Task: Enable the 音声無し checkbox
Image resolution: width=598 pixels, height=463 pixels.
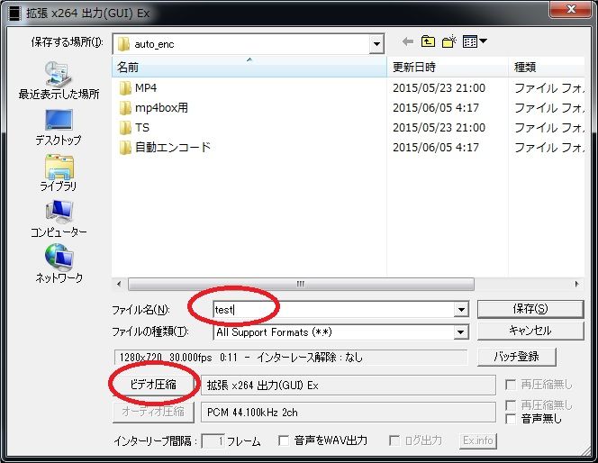Action: [x=511, y=419]
